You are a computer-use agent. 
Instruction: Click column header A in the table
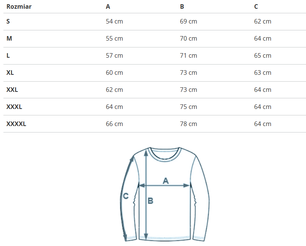pyautogui.click(x=108, y=6)
